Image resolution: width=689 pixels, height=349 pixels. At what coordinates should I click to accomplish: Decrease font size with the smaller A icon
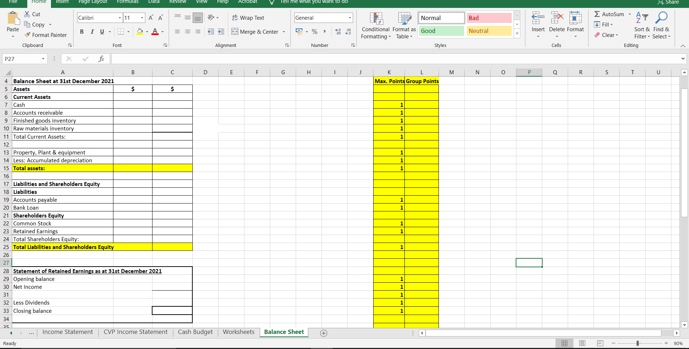[160, 18]
